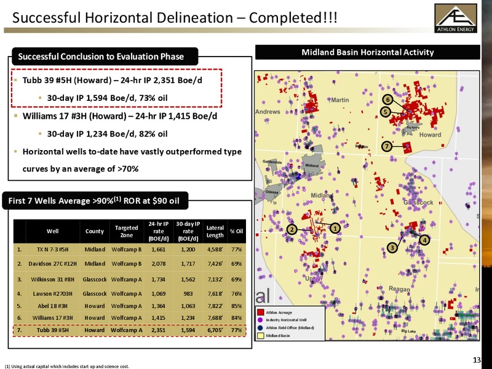492x369 pixels.
Task: Click map marker number 5
Action: coord(386,112)
